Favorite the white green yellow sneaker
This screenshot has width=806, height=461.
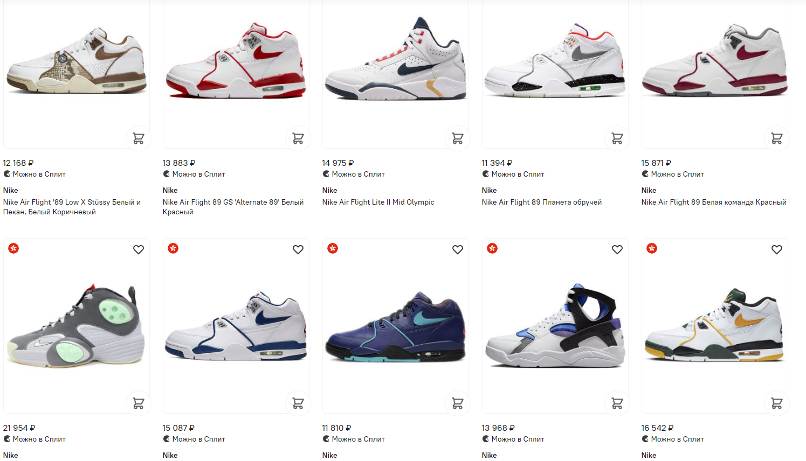pyautogui.click(x=777, y=249)
